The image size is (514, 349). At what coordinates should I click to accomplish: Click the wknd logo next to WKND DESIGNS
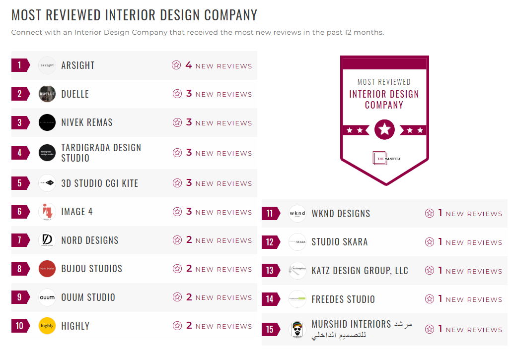tap(297, 214)
